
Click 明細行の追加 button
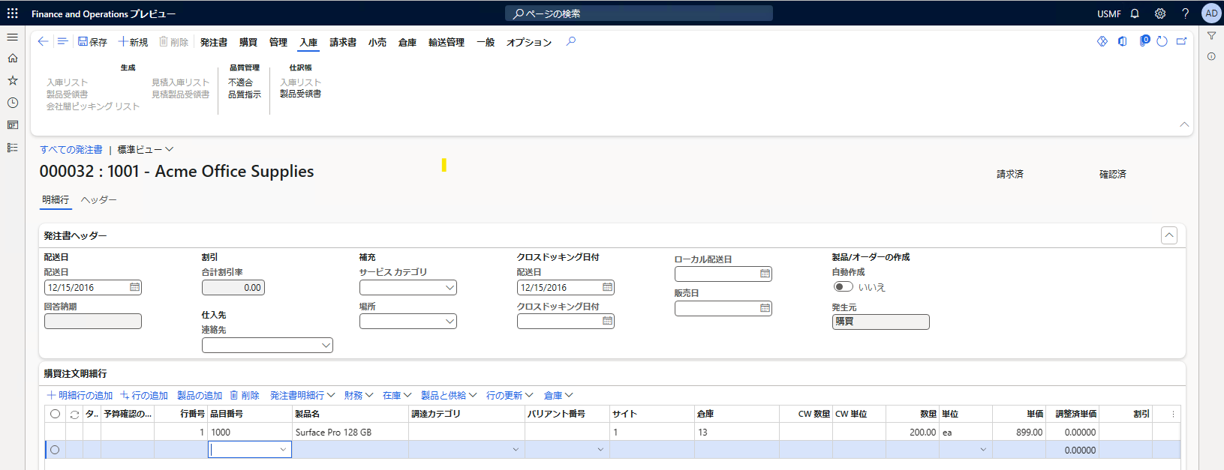(80, 395)
